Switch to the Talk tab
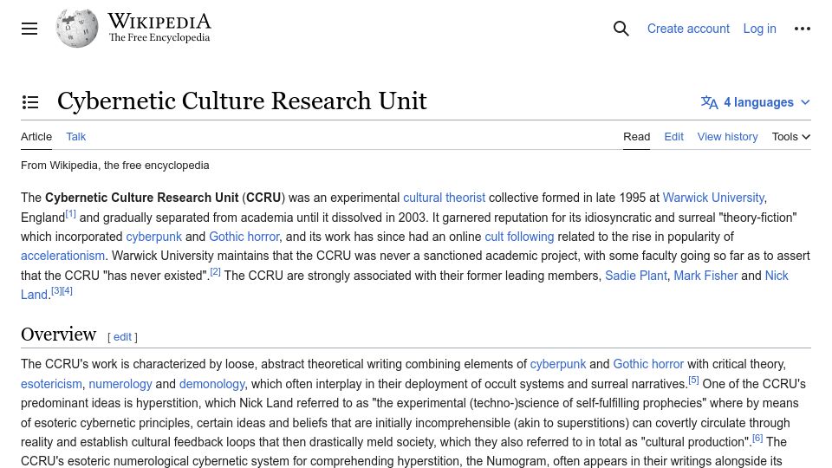This screenshot has width=832, height=468. (x=76, y=137)
